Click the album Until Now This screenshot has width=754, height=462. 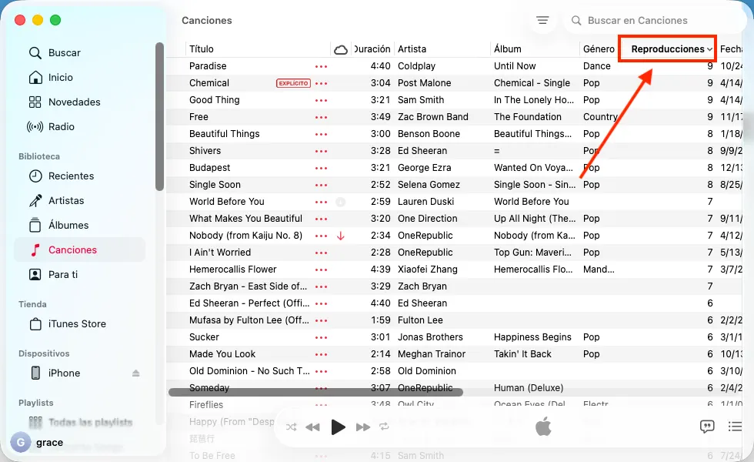(515, 66)
